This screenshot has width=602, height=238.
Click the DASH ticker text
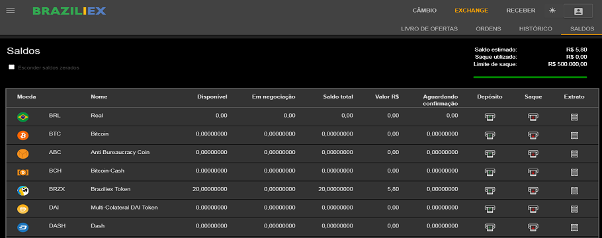click(x=57, y=226)
